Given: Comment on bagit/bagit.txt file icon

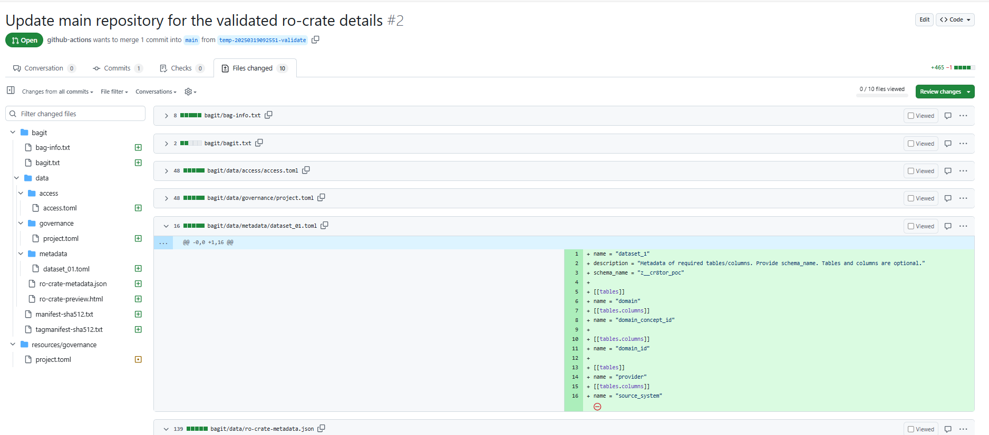Looking at the screenshot, I should tap(948, 144).
